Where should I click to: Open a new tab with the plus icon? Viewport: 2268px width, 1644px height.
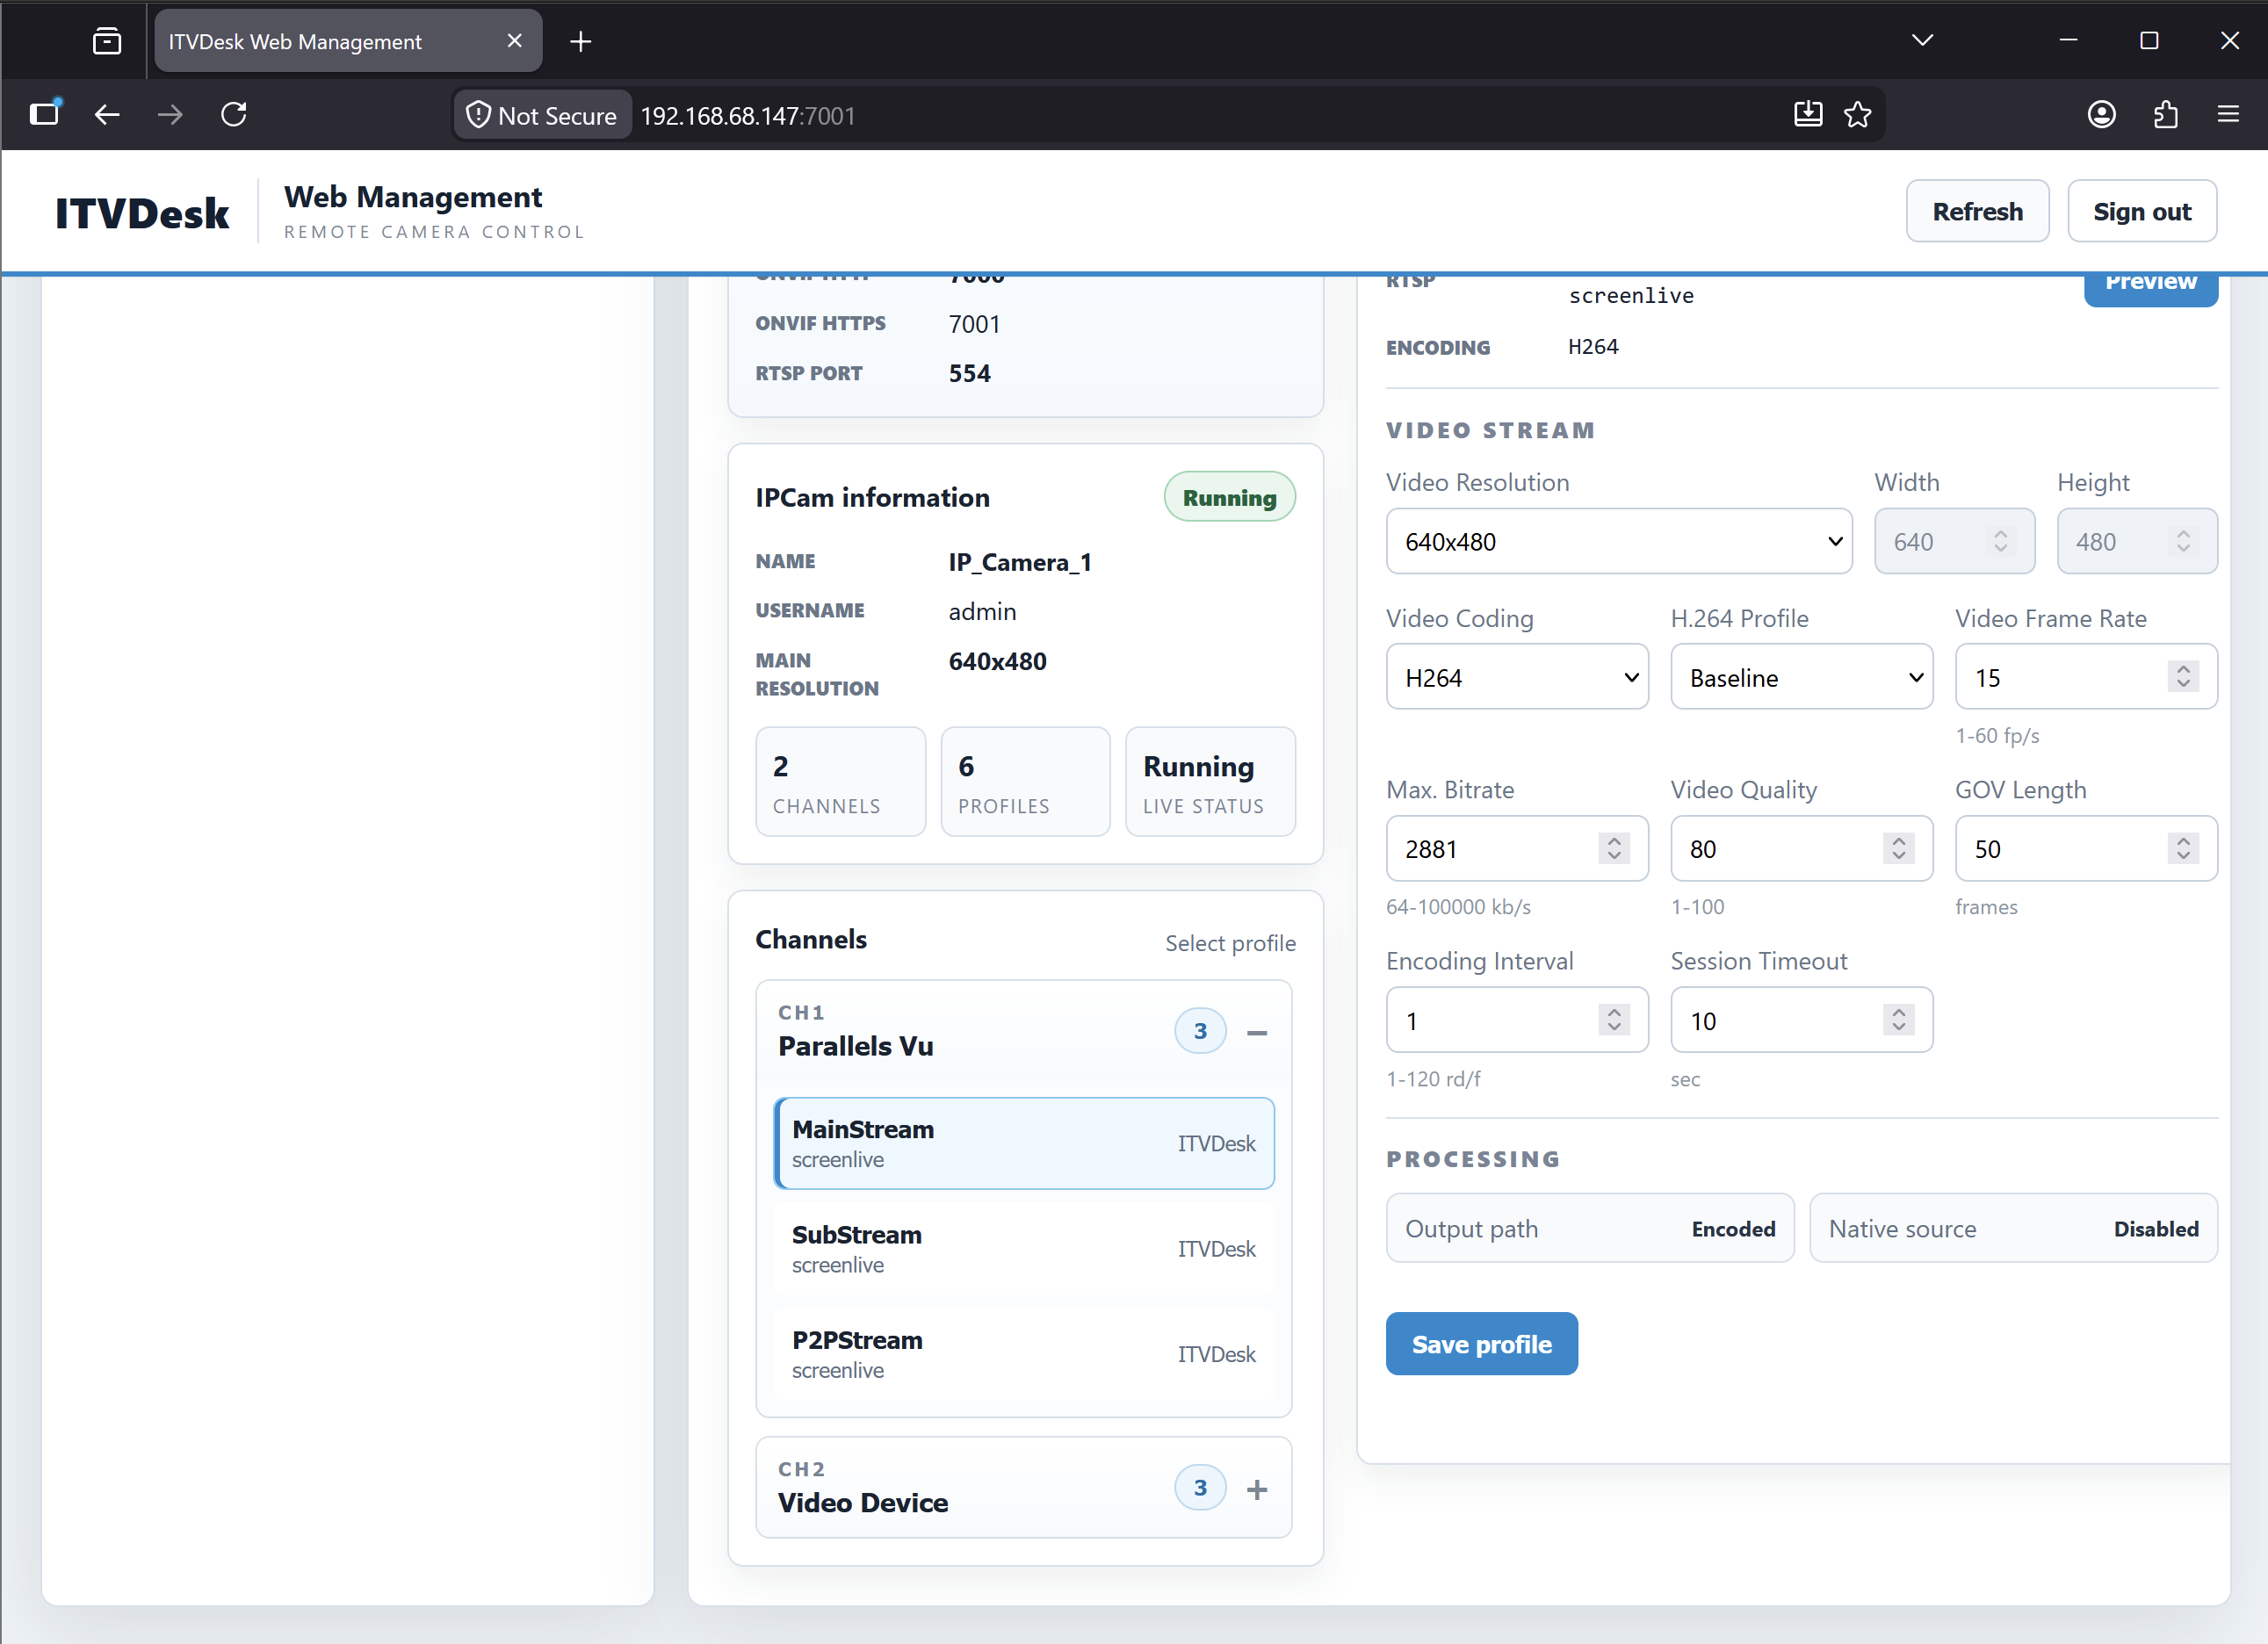[580, 42]
